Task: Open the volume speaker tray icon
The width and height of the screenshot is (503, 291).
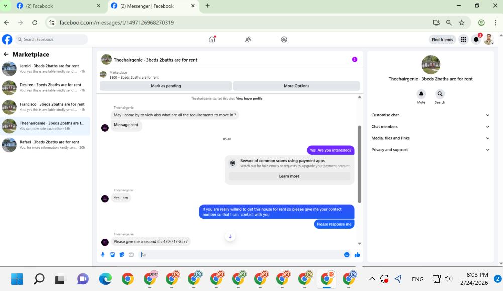Action: click(x=448, y=279)
